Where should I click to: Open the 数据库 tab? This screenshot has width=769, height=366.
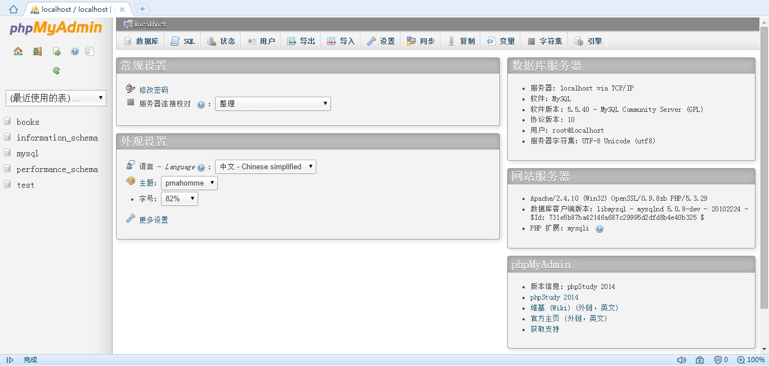pyautogui.click(x=141, y=41)
